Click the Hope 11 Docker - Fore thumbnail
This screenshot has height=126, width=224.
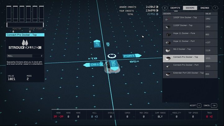pyautogui.click(x=168, y=35)
